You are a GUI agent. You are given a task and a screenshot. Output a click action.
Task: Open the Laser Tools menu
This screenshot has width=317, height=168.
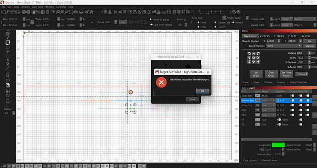point(38,7)
